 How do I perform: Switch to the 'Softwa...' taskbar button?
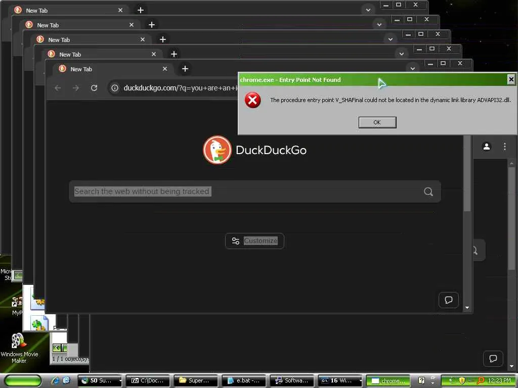pos(292,380)
